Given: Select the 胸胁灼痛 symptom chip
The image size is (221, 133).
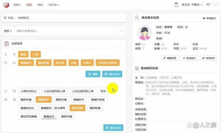Looking at the screenshot, I should 67,116.
